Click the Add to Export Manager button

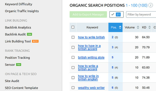click(88, 14)
